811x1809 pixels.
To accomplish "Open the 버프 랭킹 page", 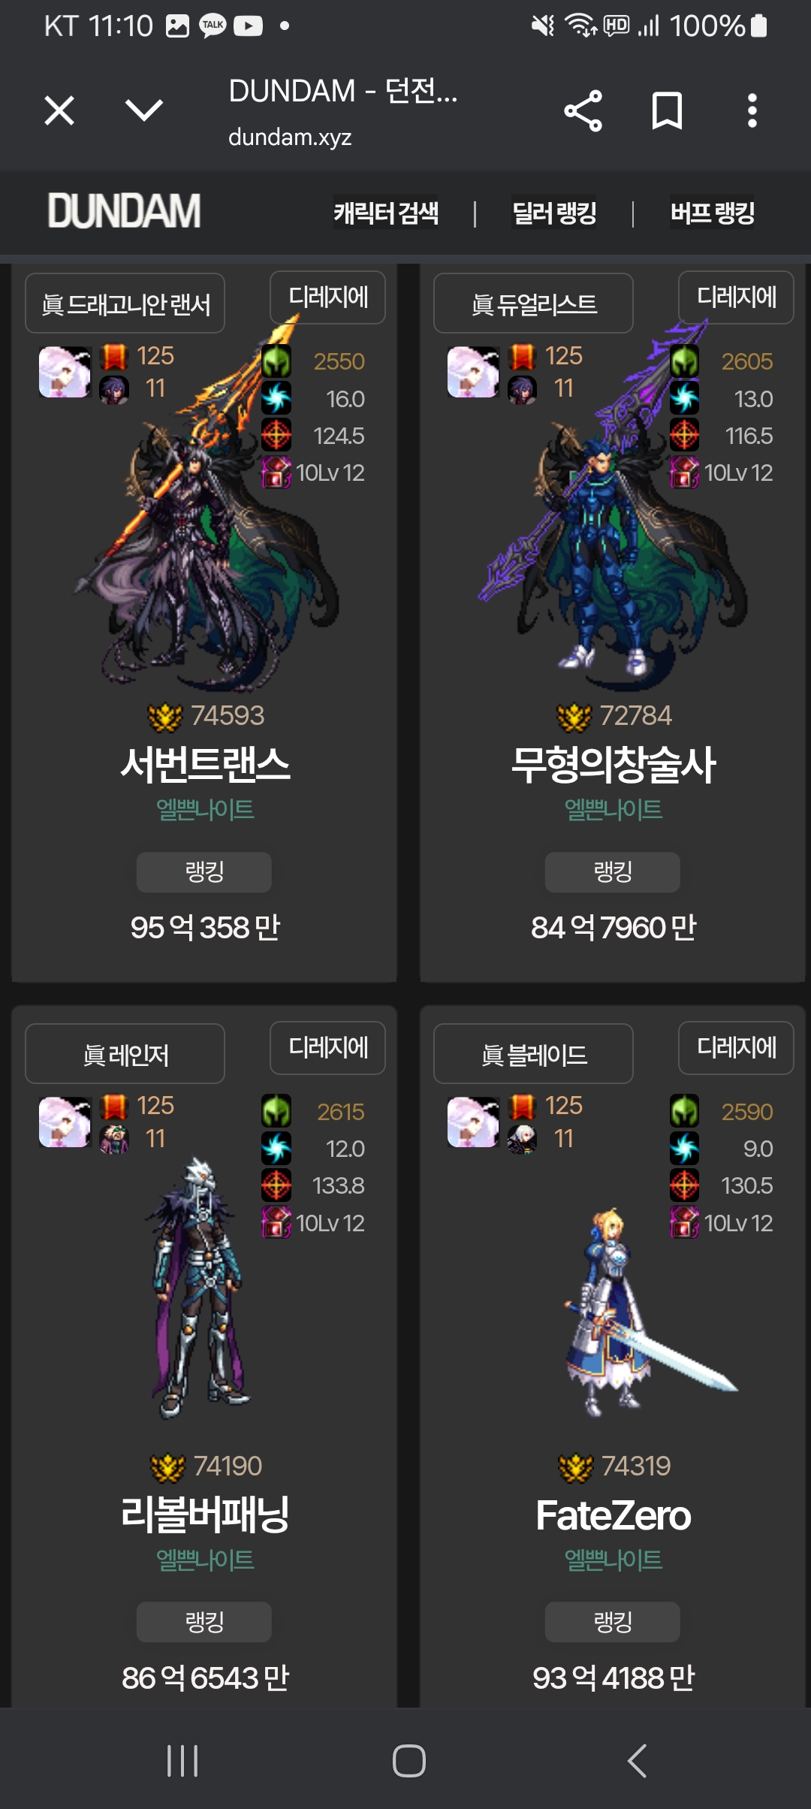I will click(713, 213).
